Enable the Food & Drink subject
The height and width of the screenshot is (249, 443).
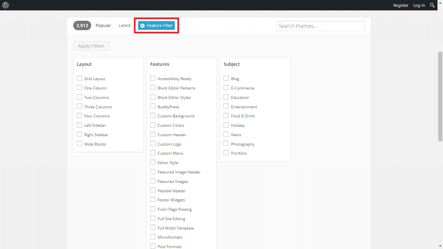point(226,115)
